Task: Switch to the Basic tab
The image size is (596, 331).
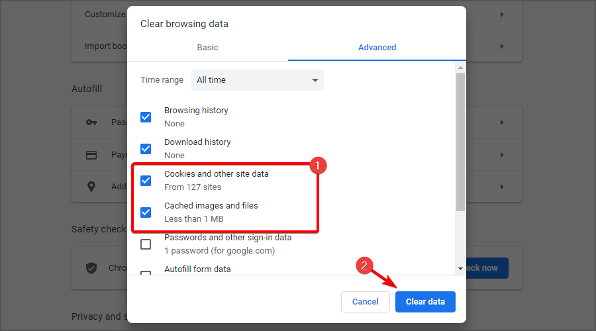Action: pos(207,48)
